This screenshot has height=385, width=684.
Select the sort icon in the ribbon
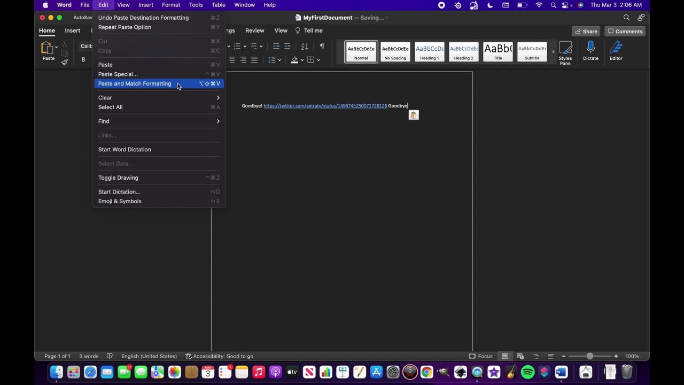(305, 47)
